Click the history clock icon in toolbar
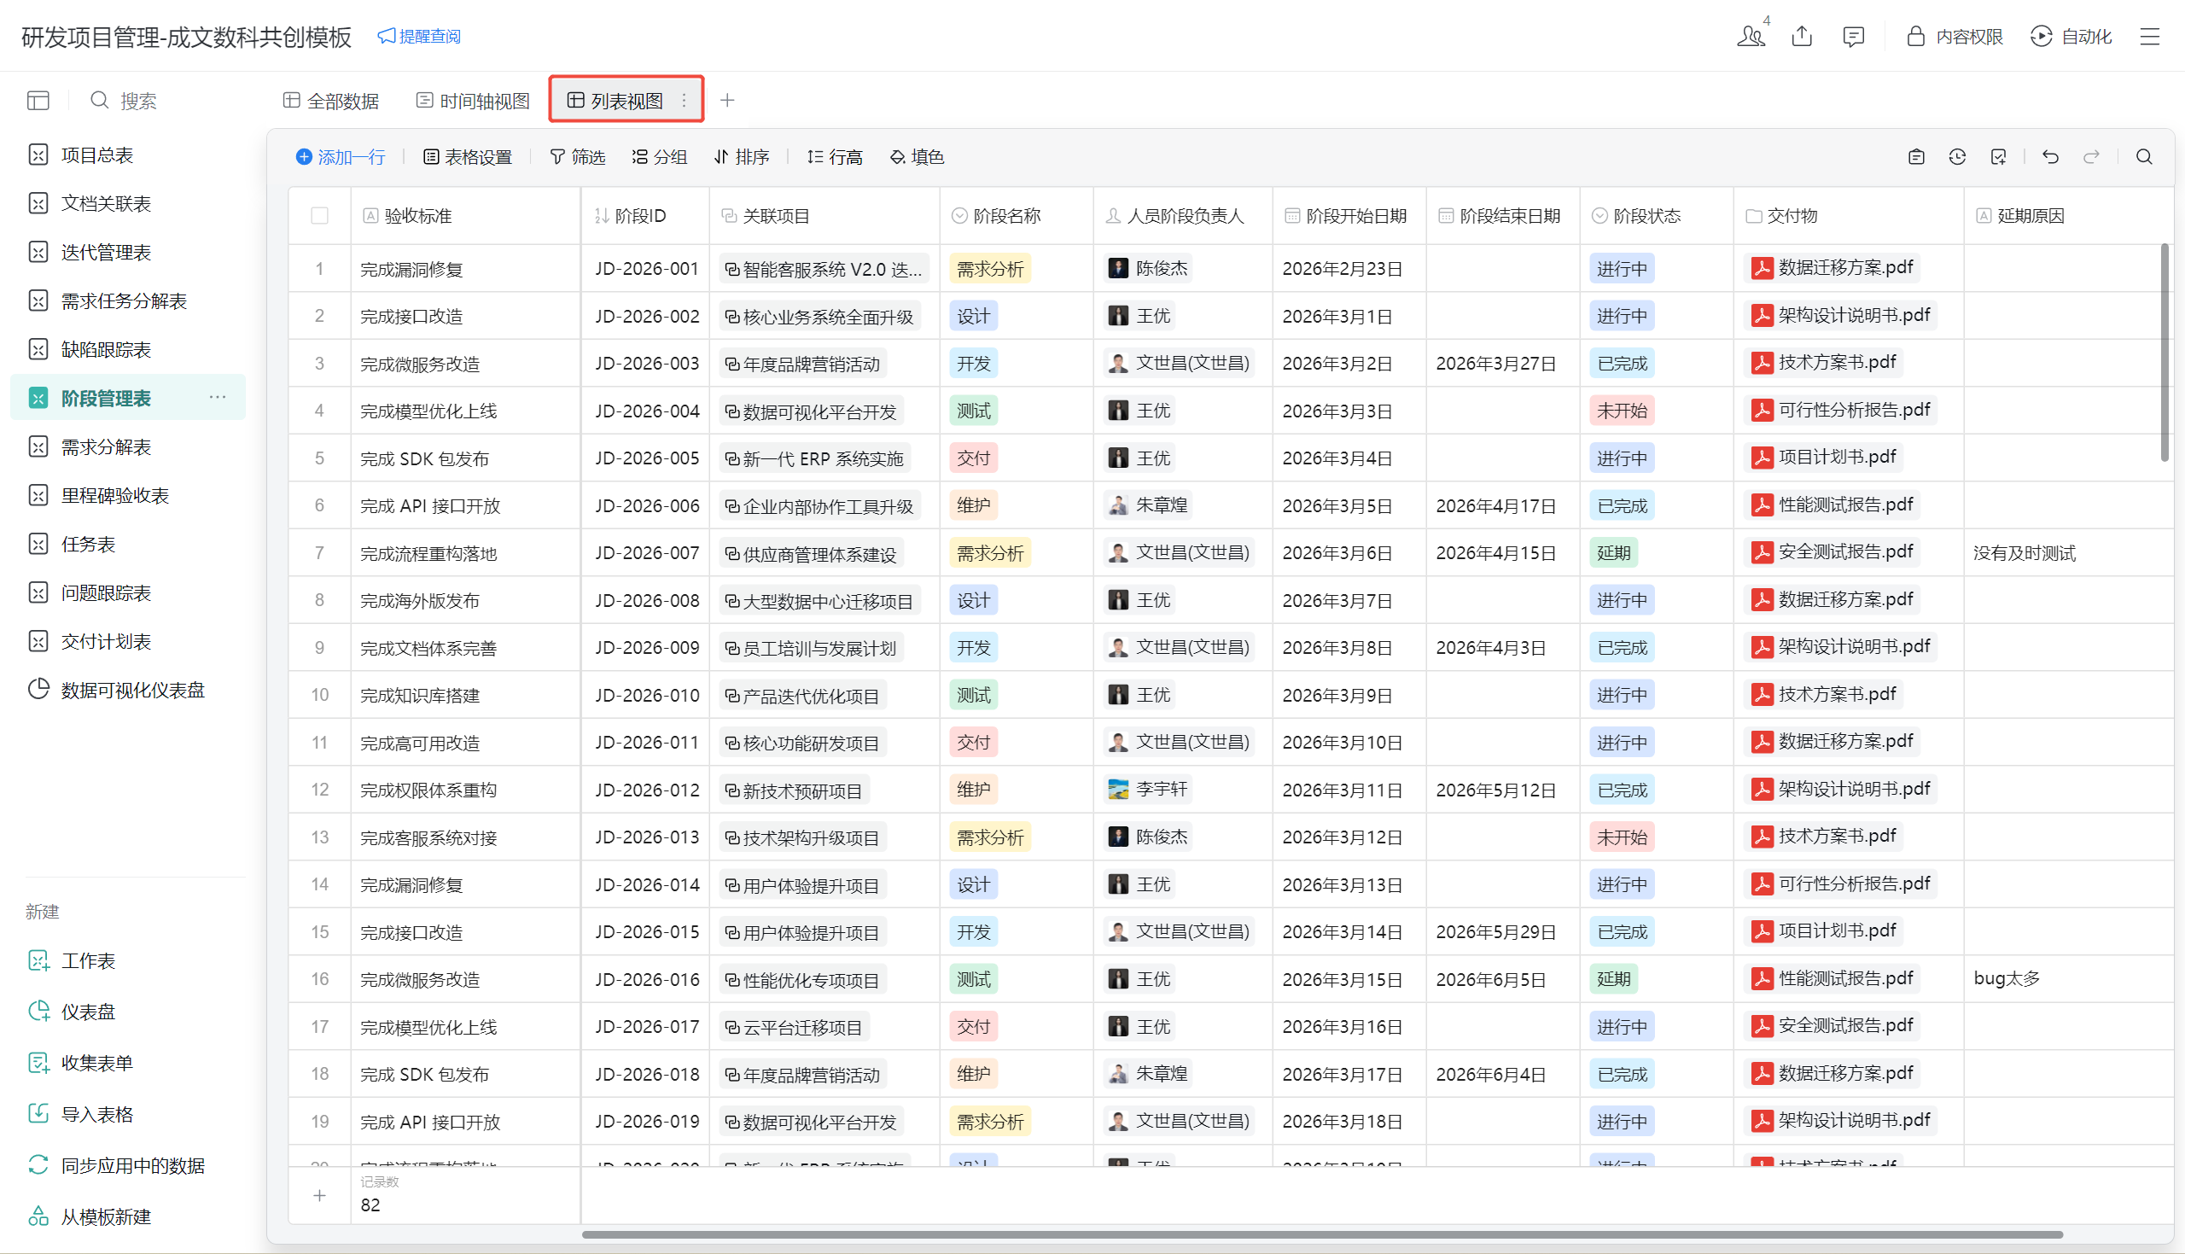 click(1957, 157)
